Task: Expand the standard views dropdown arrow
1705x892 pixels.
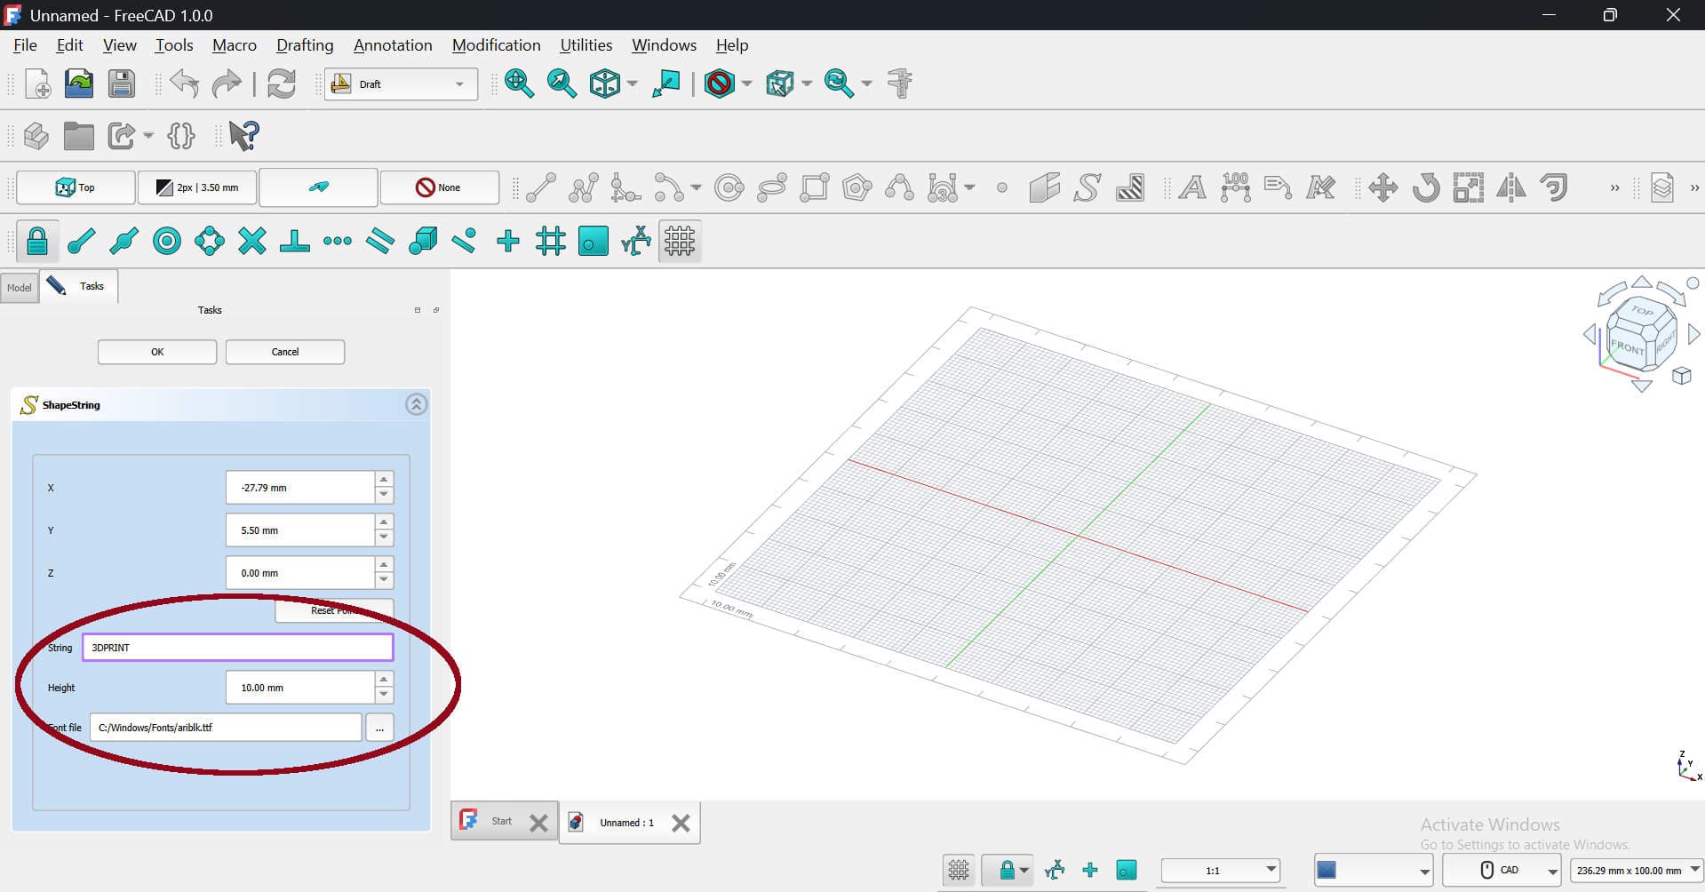Action: coord(633,84)
